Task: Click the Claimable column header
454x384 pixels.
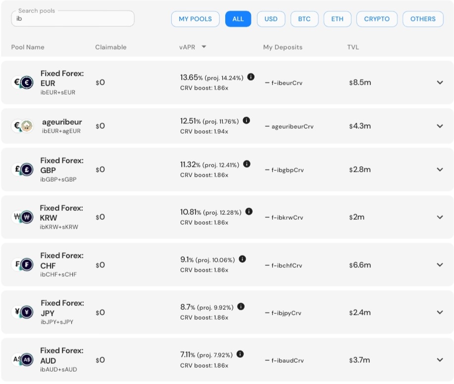Action: [x=111, y=47]
